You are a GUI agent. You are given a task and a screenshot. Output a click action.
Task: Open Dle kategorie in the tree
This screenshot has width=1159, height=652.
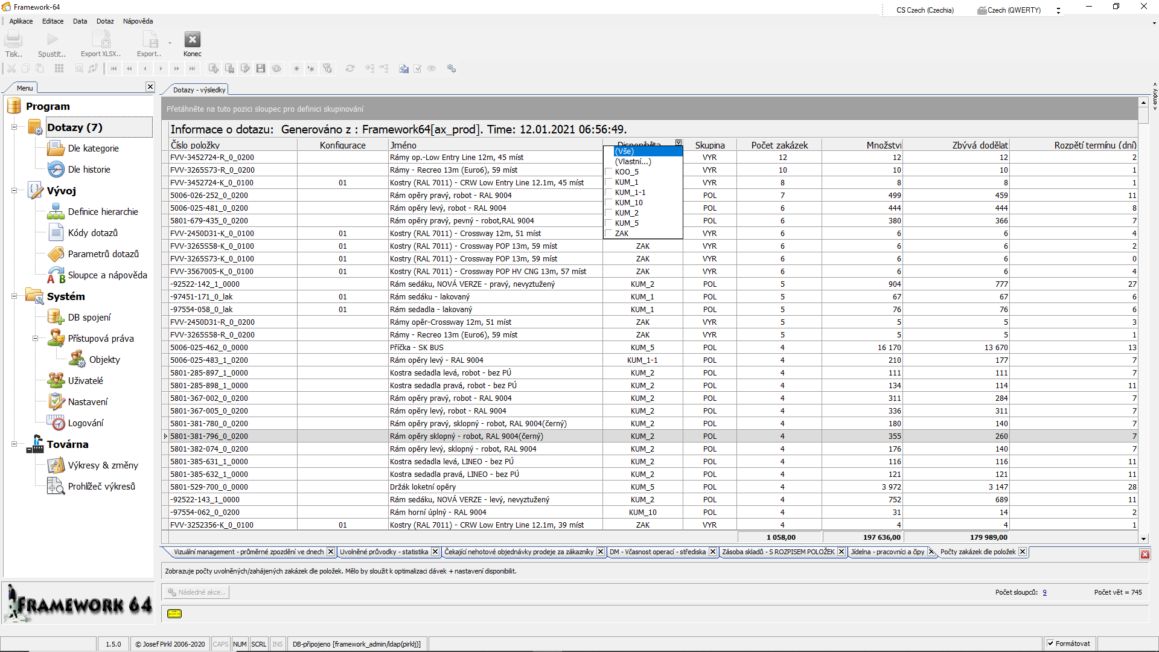[93, 149]
